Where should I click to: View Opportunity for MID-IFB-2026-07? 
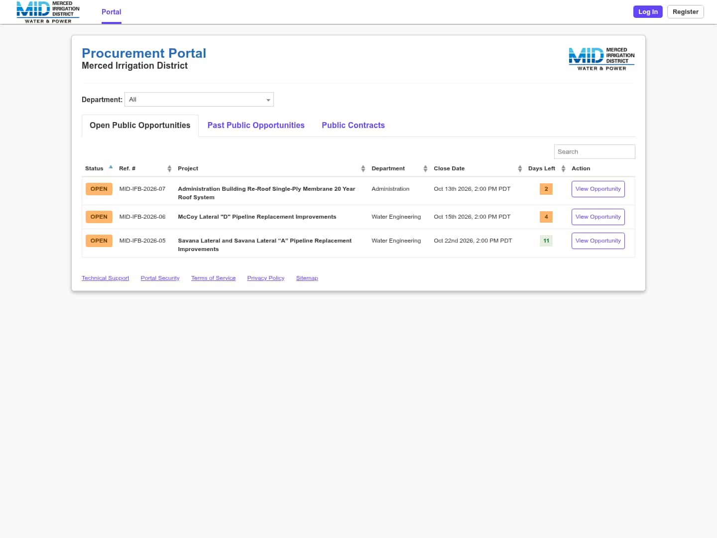[598, 189]
